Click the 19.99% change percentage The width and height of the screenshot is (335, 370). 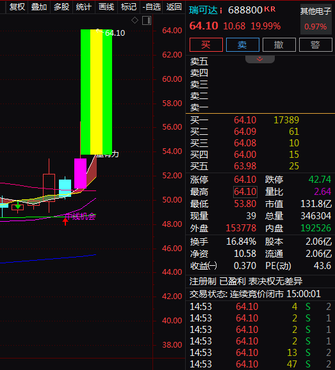tap(266, 26)
